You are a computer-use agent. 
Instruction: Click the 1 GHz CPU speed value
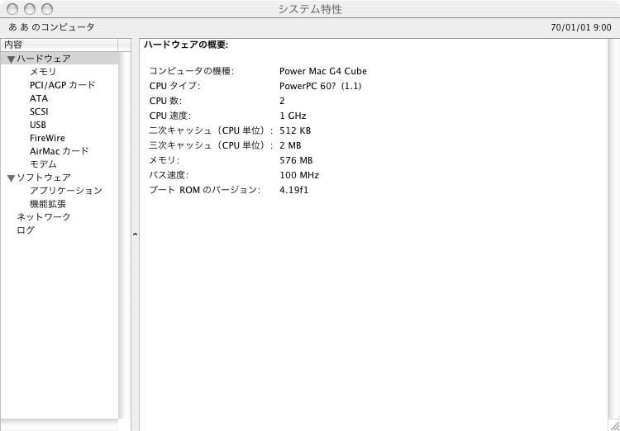293,116
